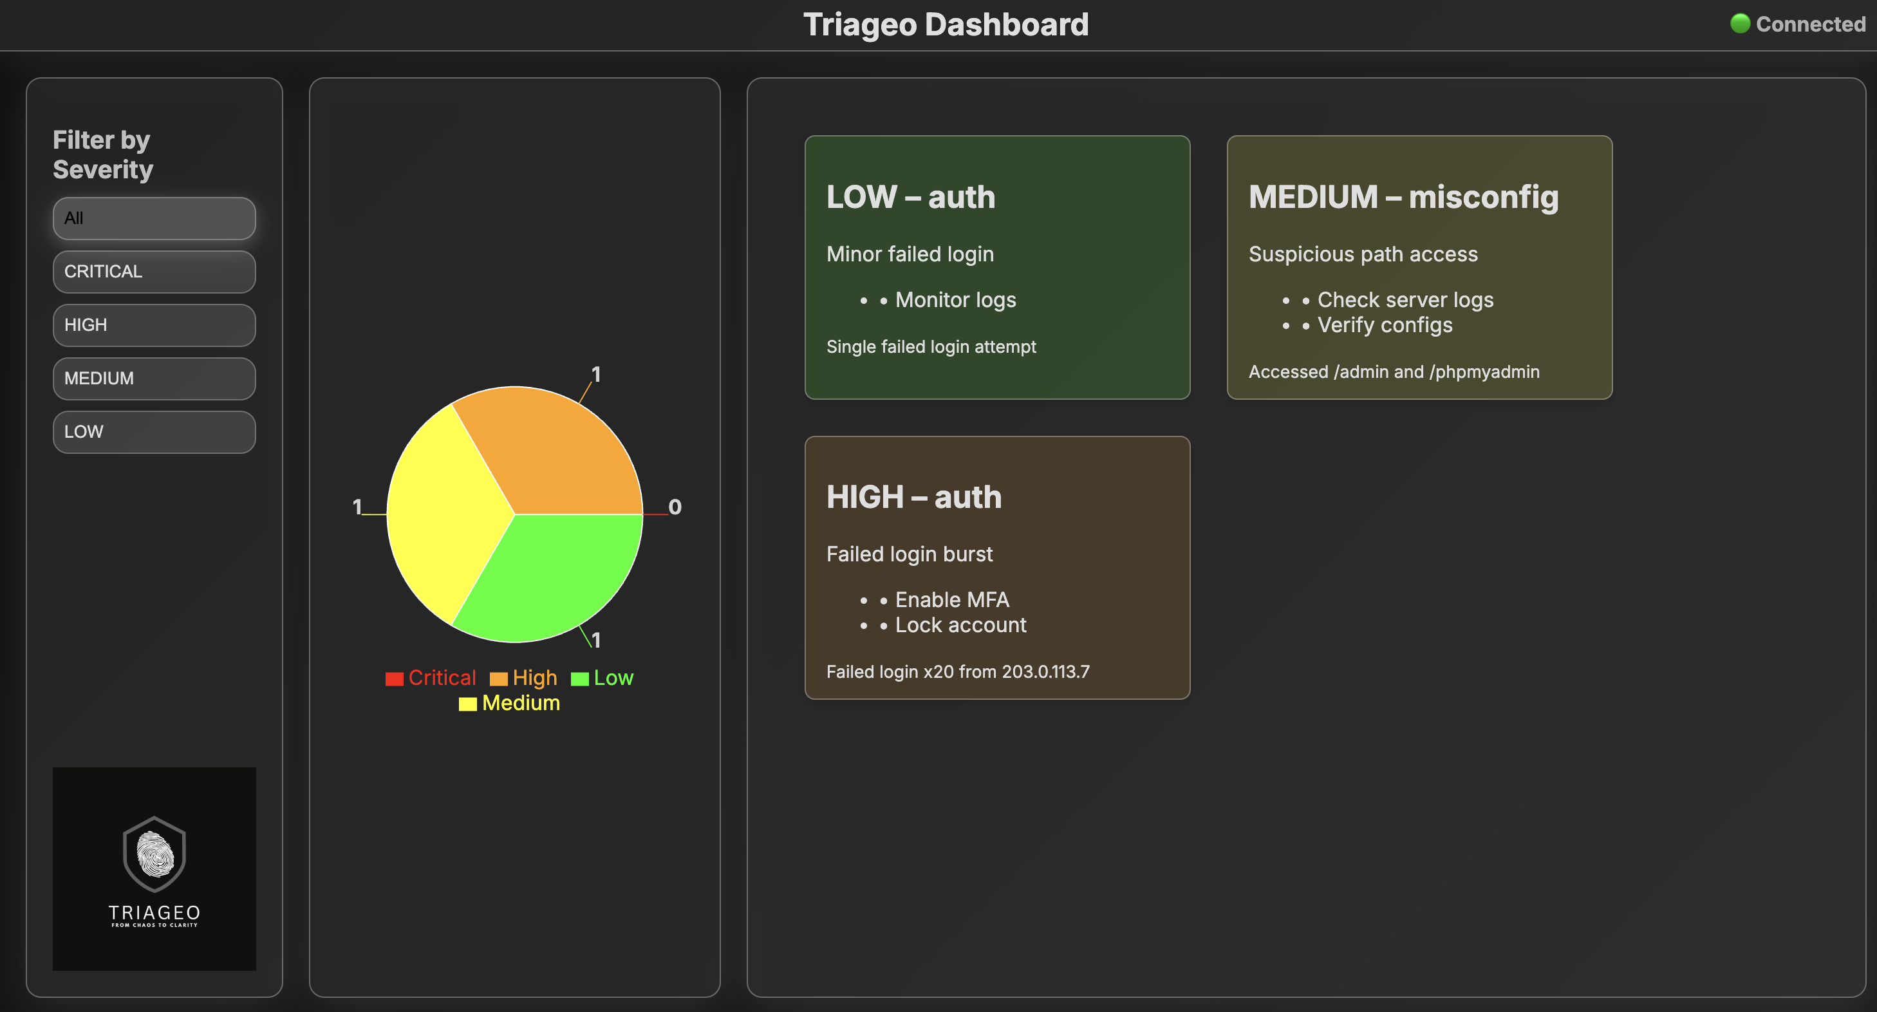The width and height of the screenshot is (1877, 1012).
Task: Open the MEDIUM – misconfig alert card
Action: point(1419,267)
